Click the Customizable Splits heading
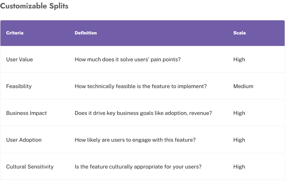This screenshot has height=180, width=285. [x=34, y=6]
